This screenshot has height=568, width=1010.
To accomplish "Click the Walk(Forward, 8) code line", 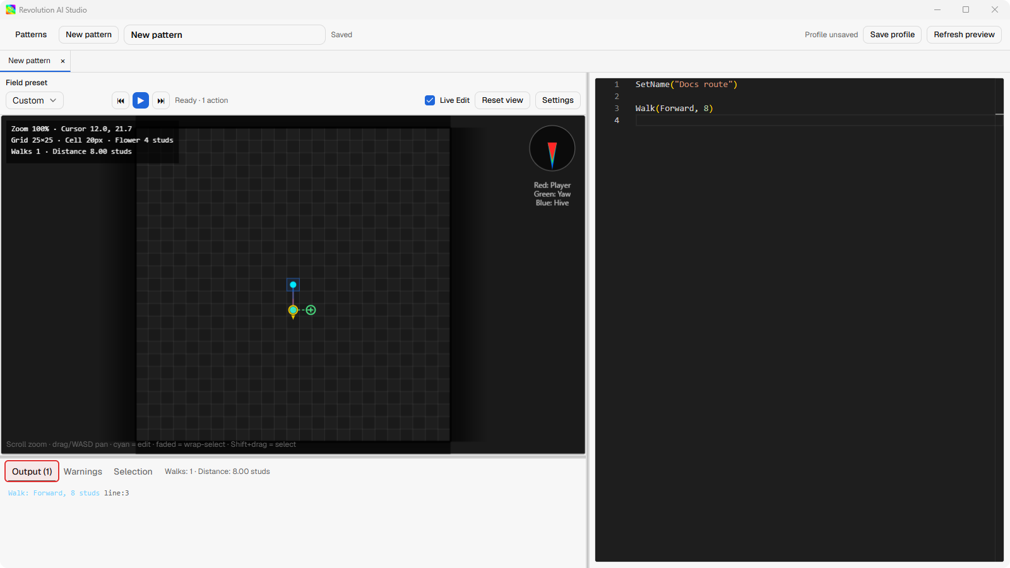I will coord(674,109).
